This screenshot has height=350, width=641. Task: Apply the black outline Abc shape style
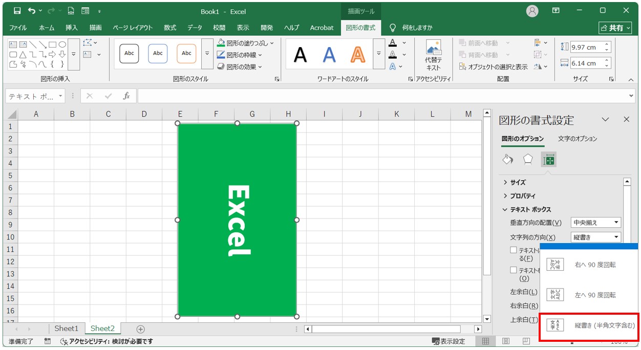pyautogui.click(x=129, y=53)
